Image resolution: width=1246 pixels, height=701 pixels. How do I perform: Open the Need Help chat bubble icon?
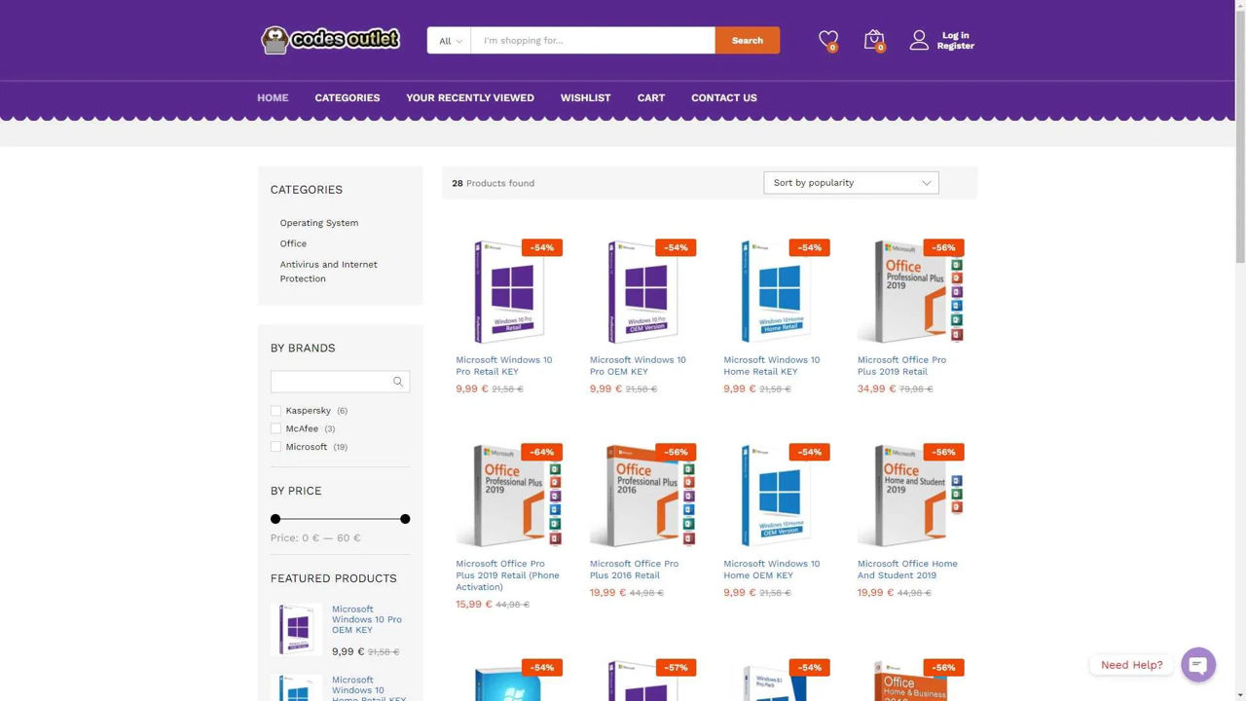[1198, 665]
